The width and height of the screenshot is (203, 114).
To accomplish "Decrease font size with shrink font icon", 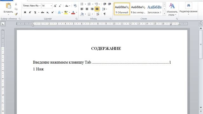I will pyautogui.click(x=60, y=6).
